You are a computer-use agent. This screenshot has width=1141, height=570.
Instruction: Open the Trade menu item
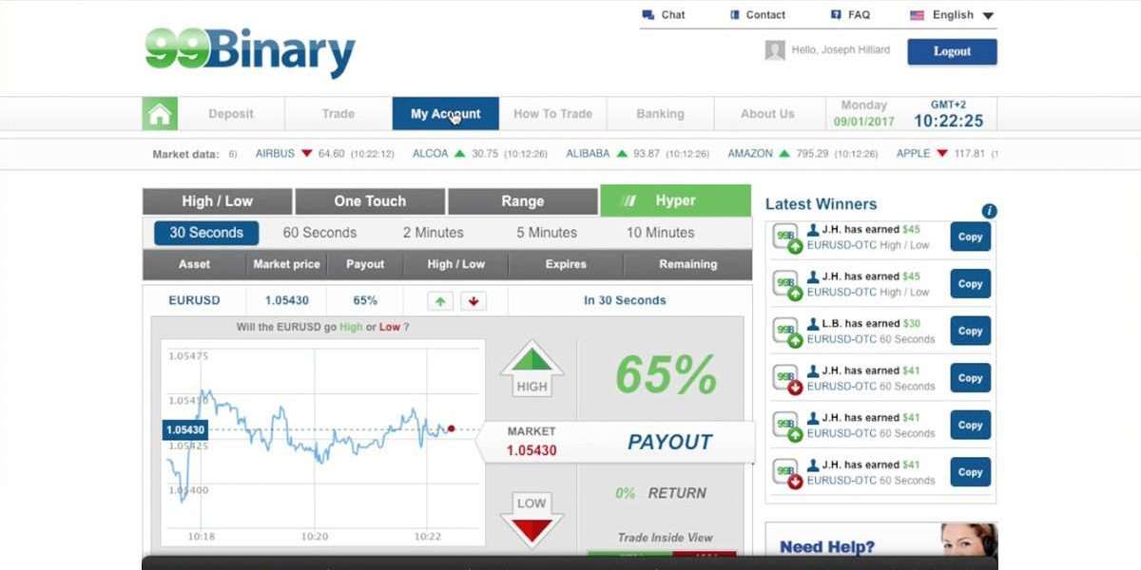pyautogui.click(x=338, y=114)
